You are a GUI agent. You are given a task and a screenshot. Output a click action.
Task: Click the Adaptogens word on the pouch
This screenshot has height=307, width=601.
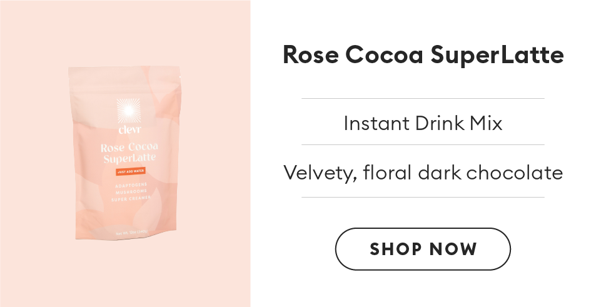129,185
